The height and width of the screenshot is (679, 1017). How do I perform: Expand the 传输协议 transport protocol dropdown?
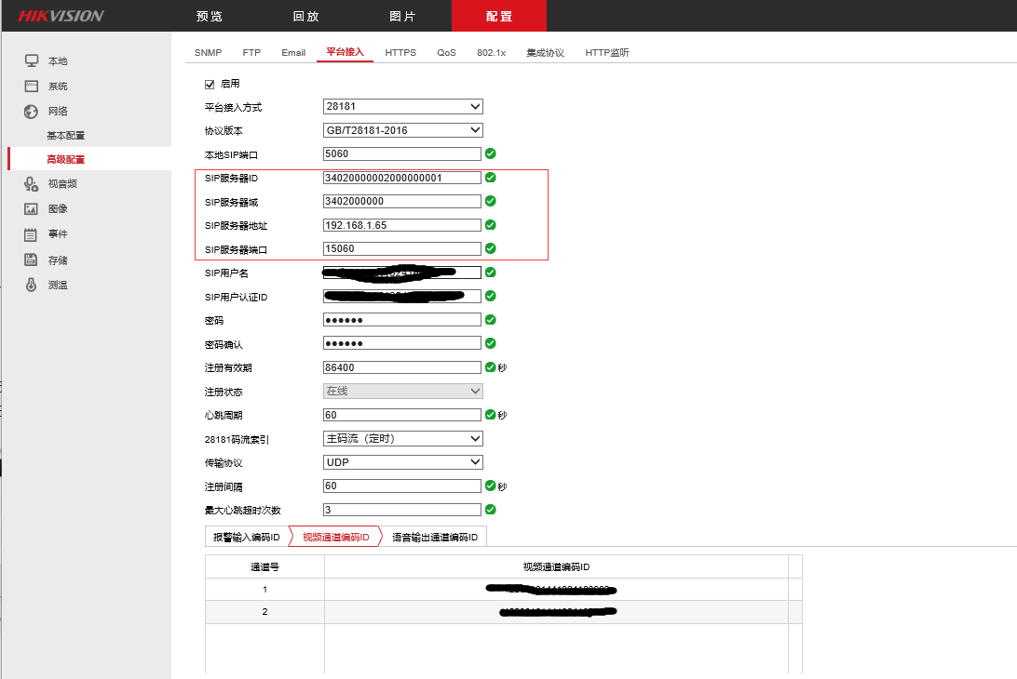click(402, 461)
